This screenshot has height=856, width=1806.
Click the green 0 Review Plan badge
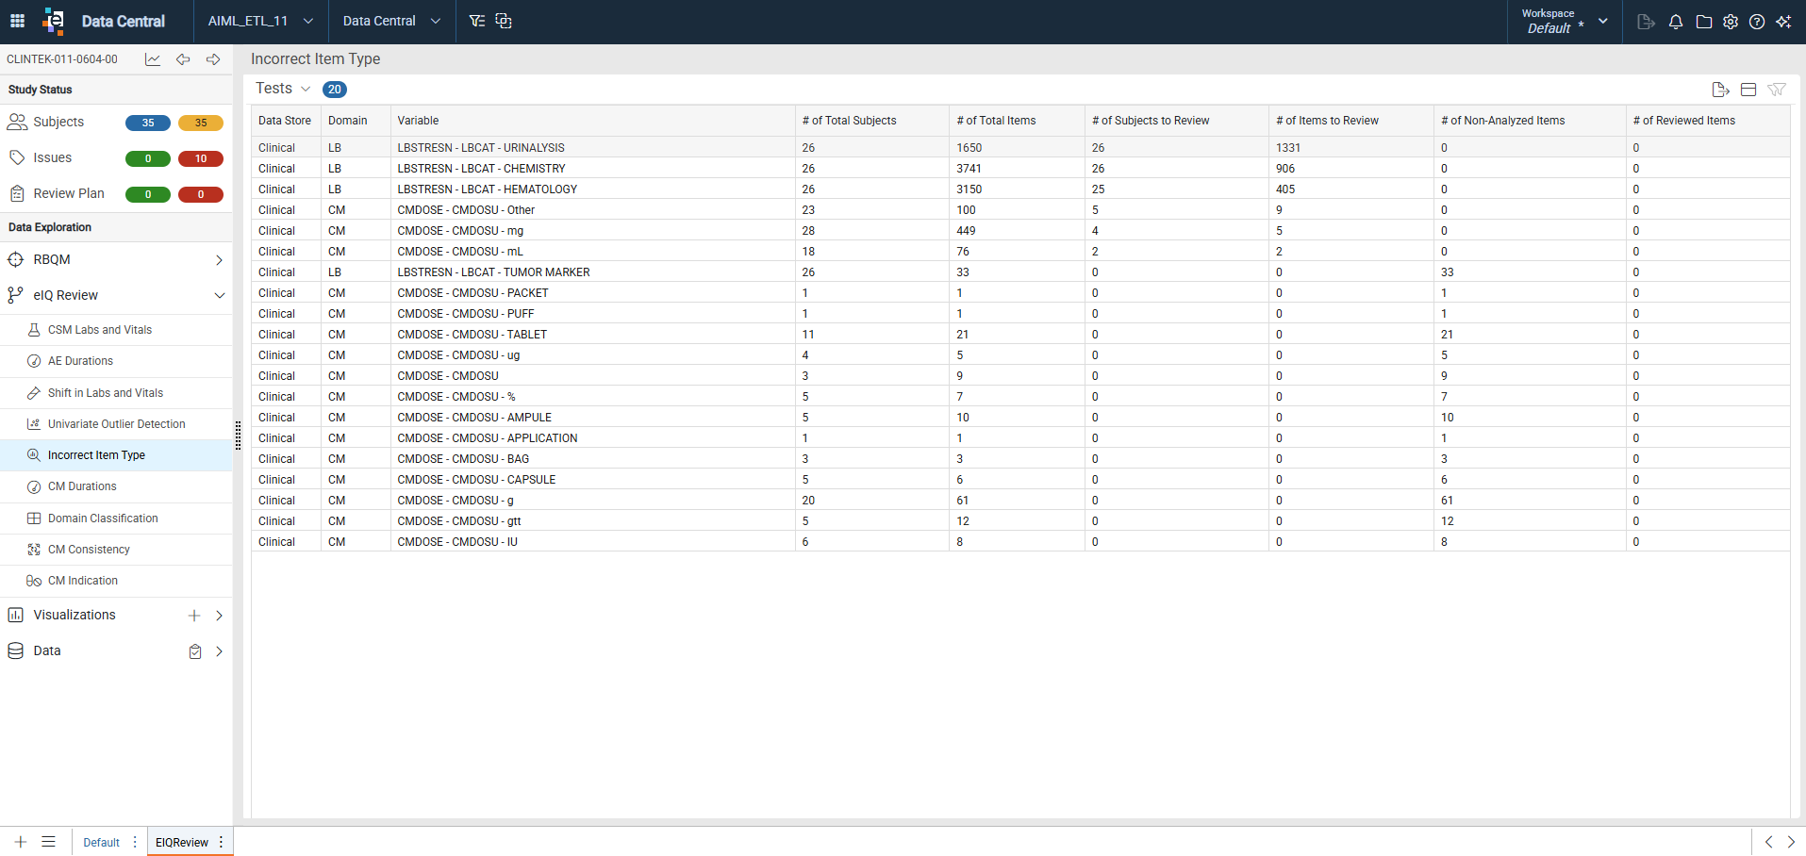point(148,195)
